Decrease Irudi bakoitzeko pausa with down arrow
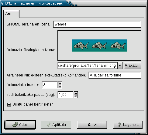This screenshot has width=148, height=135. (x=76, y=96)
